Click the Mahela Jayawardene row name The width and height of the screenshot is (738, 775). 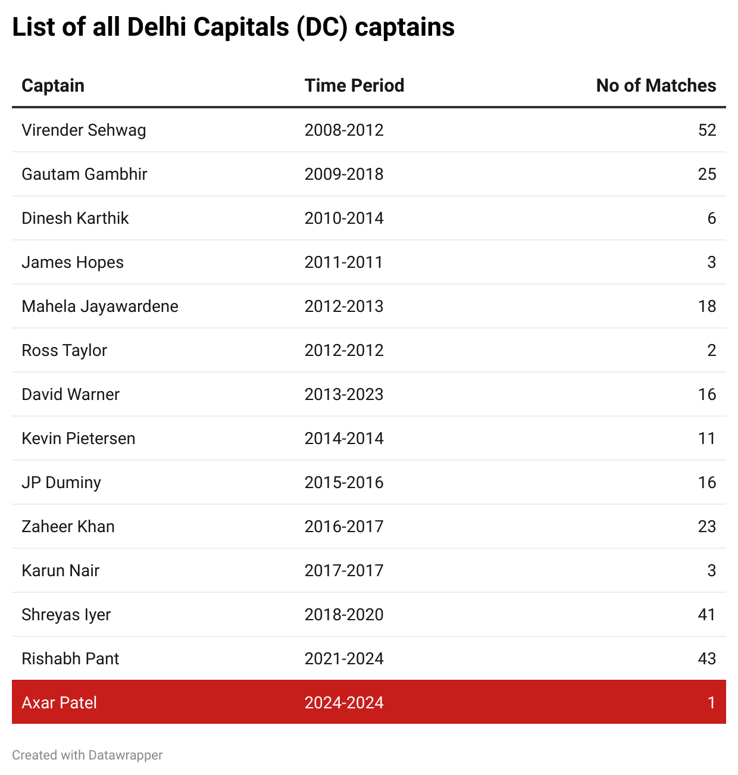pyautogui.click(x=100, y=307)
